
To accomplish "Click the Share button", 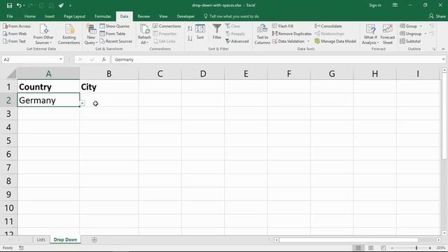I will coord(437,16).
